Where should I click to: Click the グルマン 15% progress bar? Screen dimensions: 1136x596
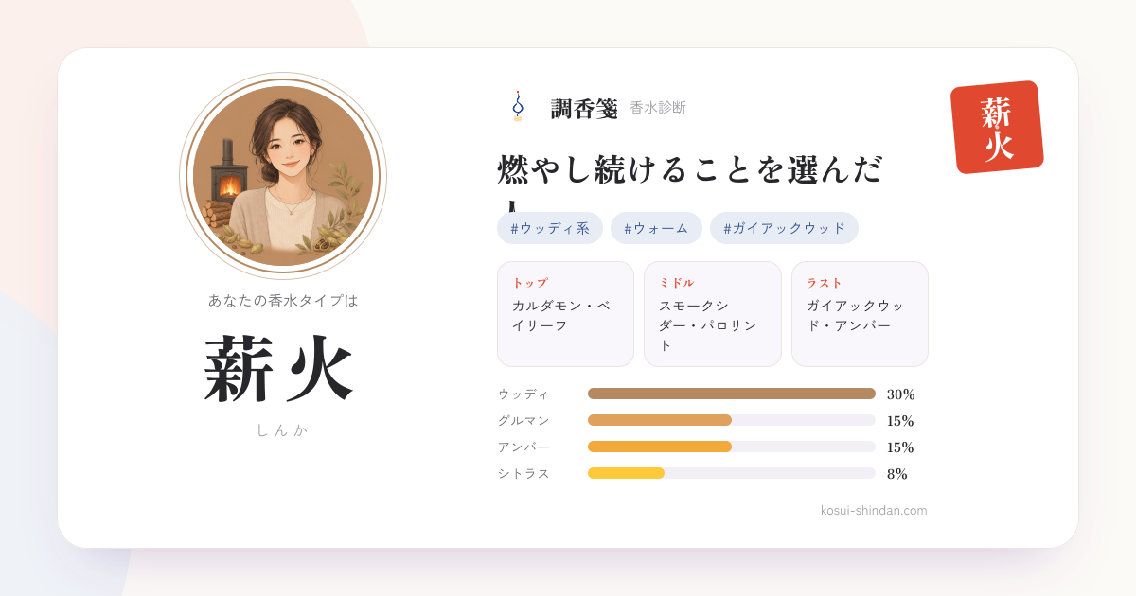[732, 420]
